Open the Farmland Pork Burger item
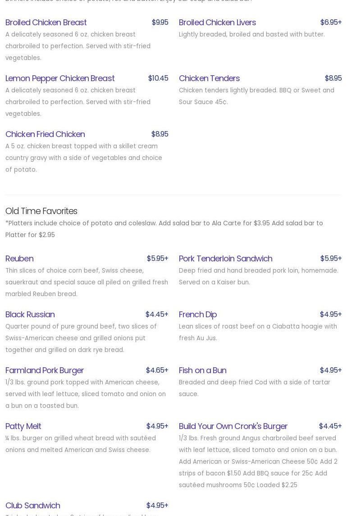Screen dimensions: 347x516 pos(45,370)
